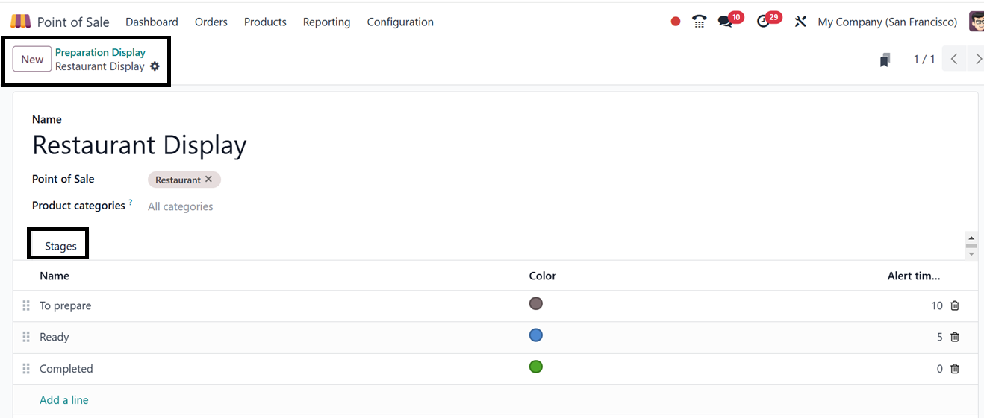Open the debug tools wrench icon
The image size is (984, 418).
[800, 22]
